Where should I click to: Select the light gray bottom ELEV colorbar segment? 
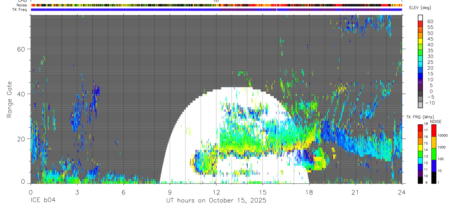click(420, 106)
